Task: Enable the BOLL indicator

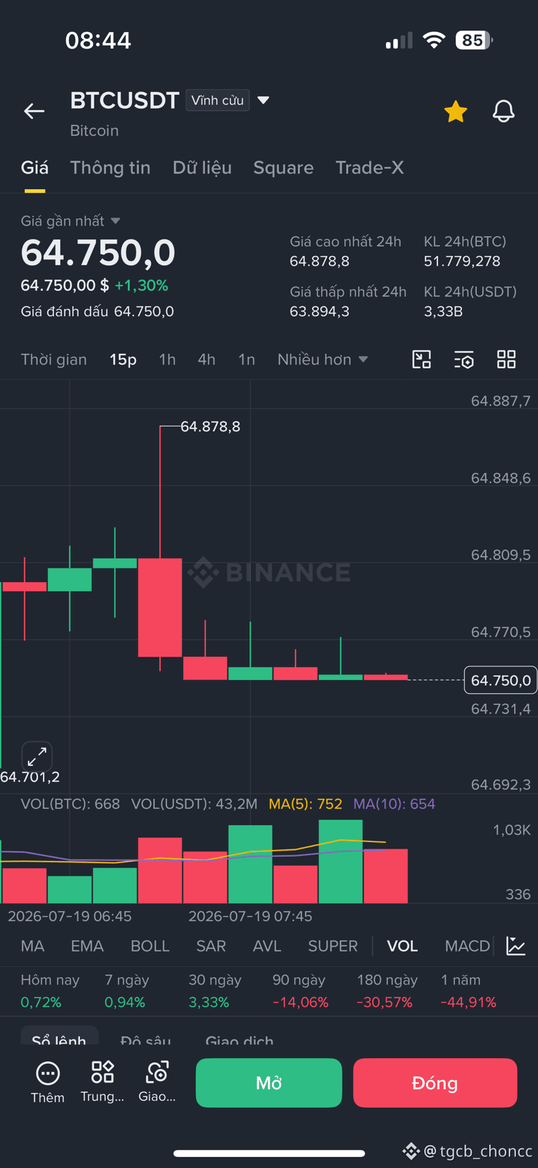Action: point(150,946)
